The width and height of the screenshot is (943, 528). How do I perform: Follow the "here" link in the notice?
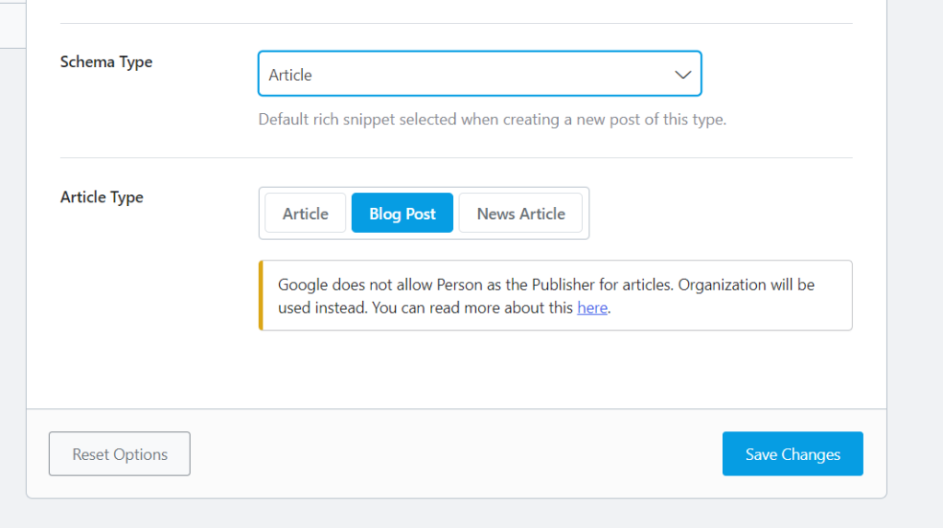point(592,308)
